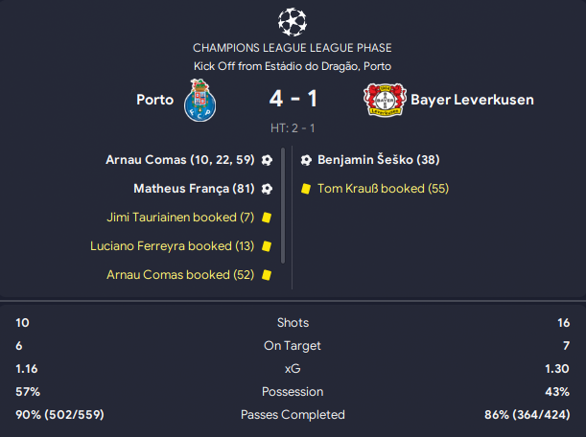Screen dimensions: 586x437
Task: Click the Porto club crest
Action: point(199,100)
